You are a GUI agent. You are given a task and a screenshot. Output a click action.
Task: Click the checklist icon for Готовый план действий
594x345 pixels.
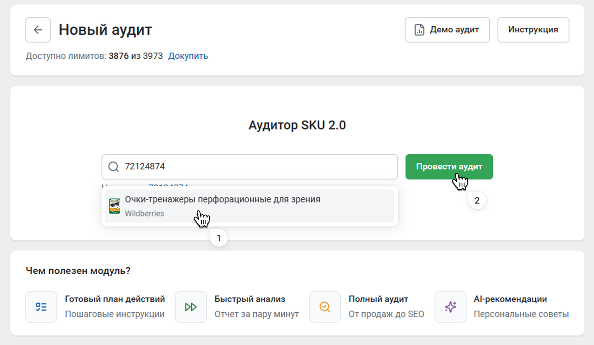(41, 307)
